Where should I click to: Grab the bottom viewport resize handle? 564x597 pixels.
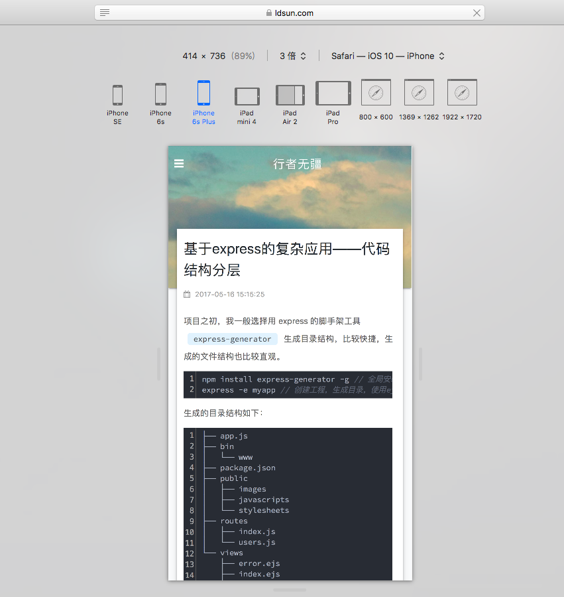point(290,590)
